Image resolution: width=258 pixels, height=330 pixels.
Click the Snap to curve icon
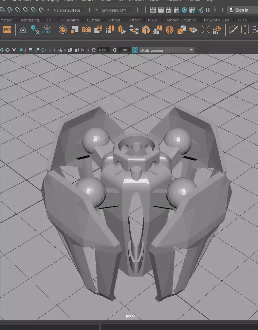click(10, 10)
